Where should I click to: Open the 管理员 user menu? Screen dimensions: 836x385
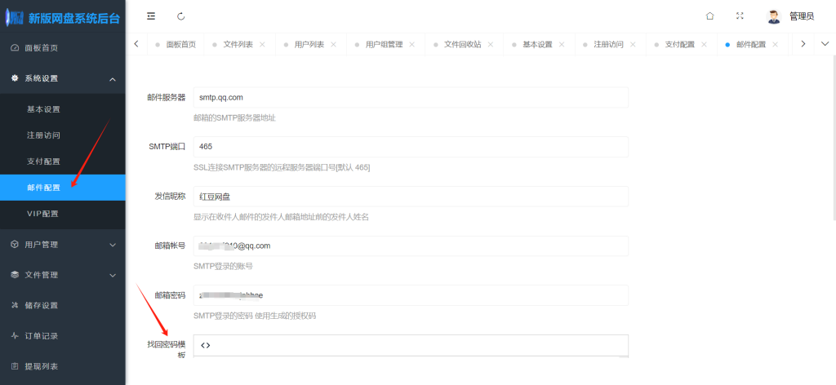pyautogui.click(x=802, y=16)
